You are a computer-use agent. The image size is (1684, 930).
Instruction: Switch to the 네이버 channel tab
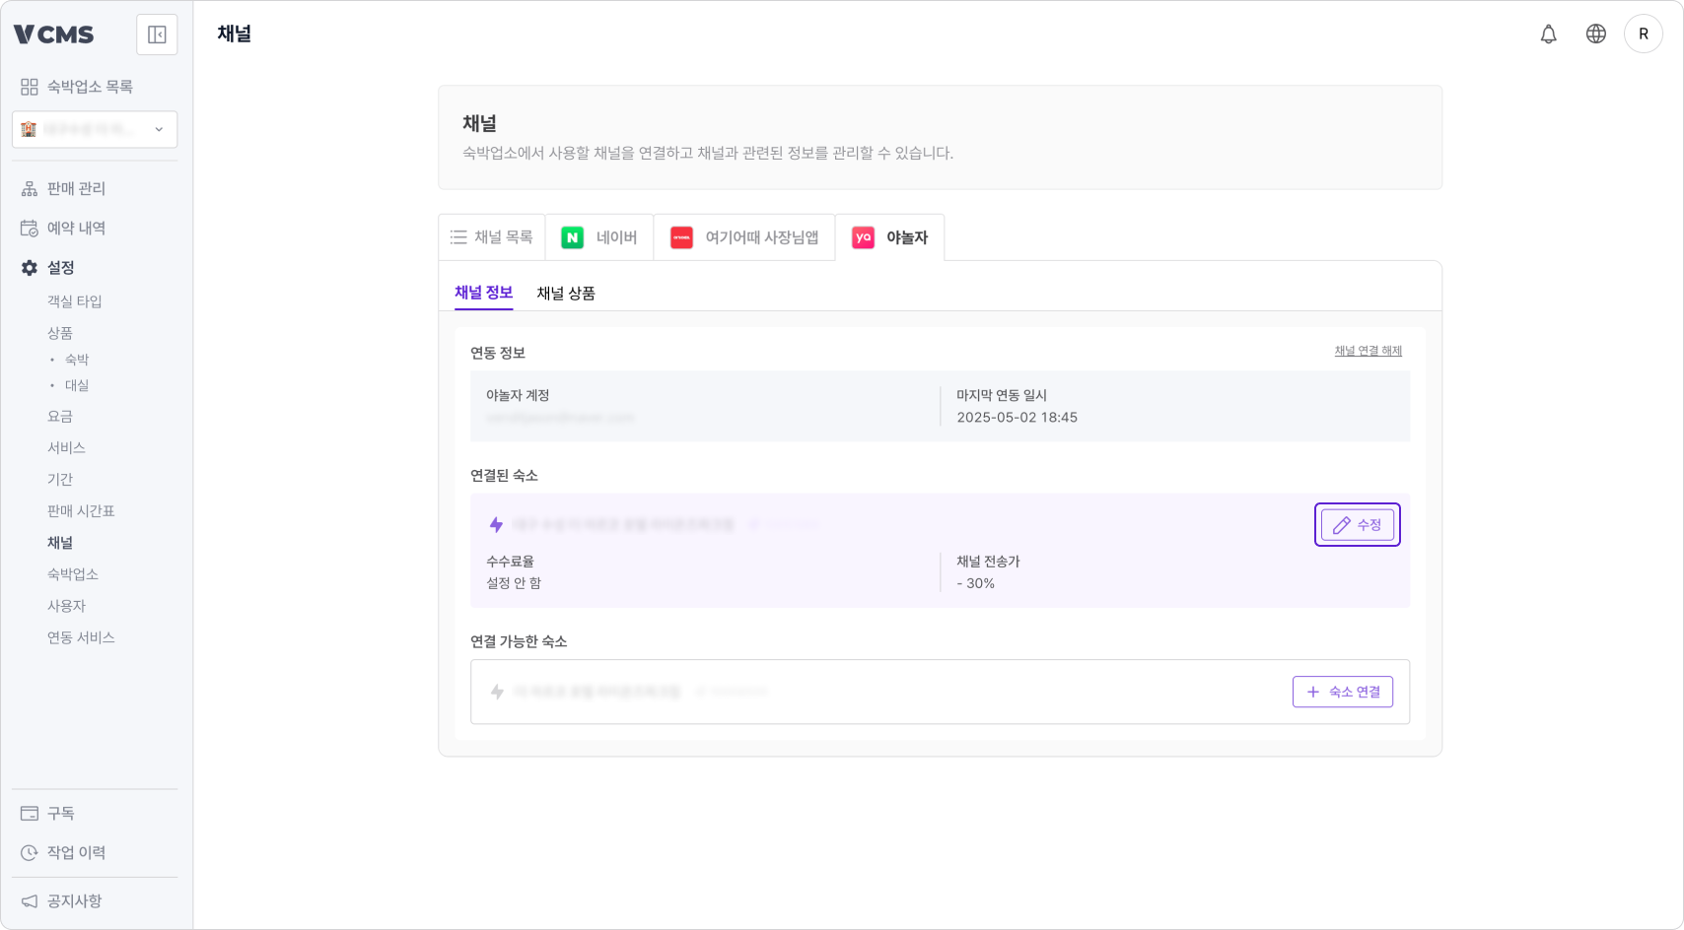point(599,236)
